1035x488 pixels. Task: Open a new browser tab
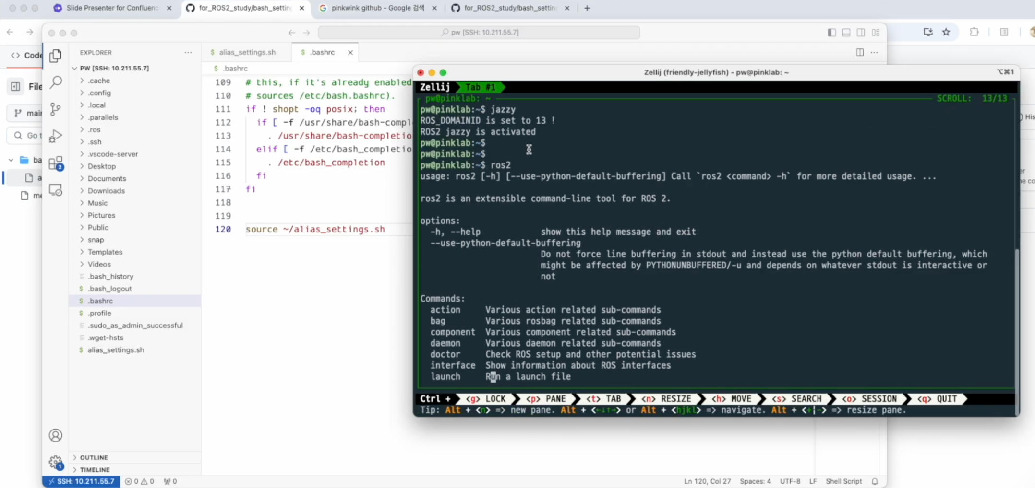[587, 8]
